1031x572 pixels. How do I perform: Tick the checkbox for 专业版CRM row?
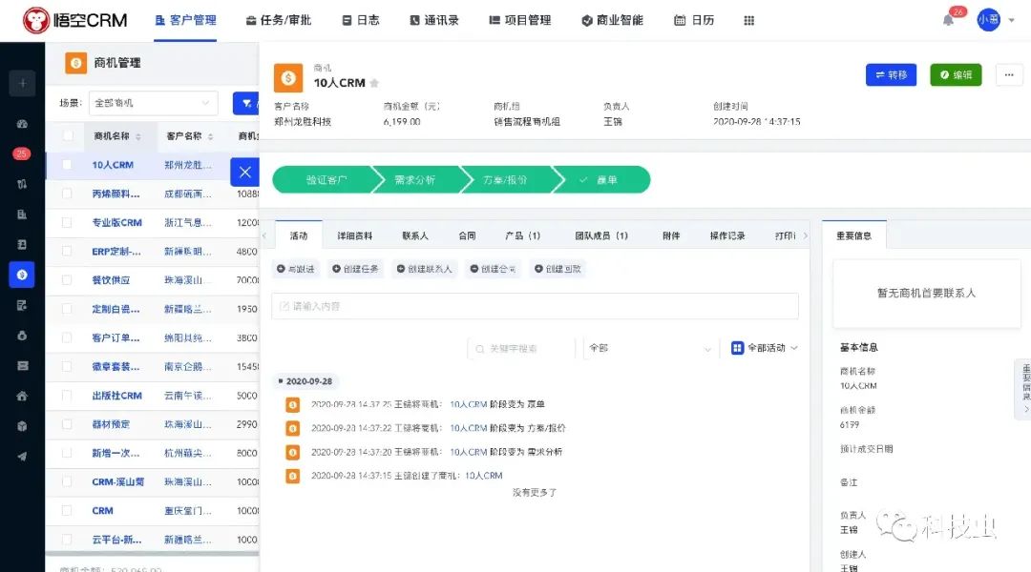68,222
